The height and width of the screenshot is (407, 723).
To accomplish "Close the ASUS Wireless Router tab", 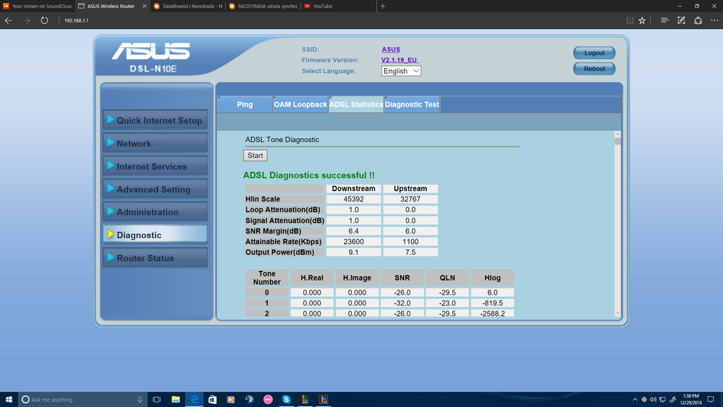I will click(x=144, y=6).
